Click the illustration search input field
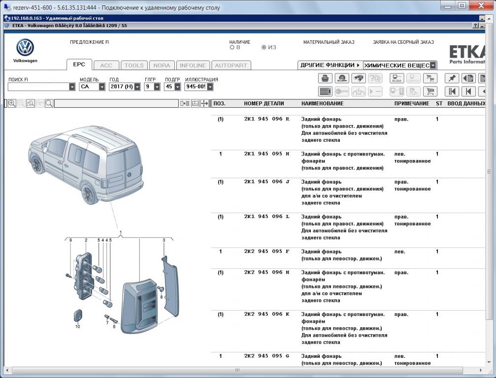This screenshot has width=496, height=378. [x=116, y=103]
